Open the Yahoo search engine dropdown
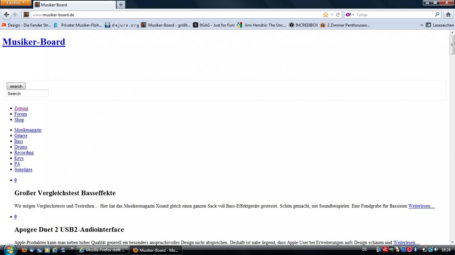 click(x=350, y=15)
